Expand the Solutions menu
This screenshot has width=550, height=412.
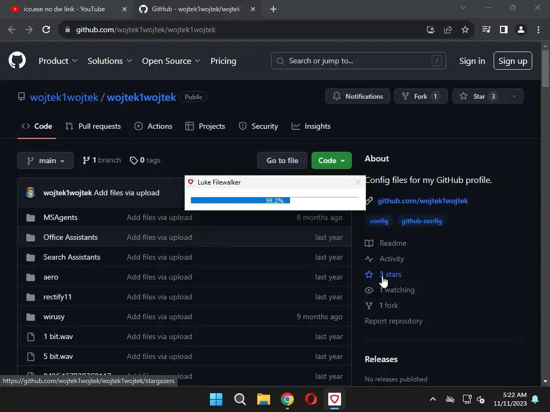pyautogui.click(x=110, y=61)
